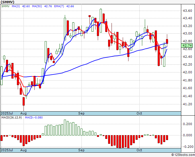This screenshot has height=157, width=195.
Task: Click 2025Jul on the MACD panel axis
Action: tap(7, 150)
